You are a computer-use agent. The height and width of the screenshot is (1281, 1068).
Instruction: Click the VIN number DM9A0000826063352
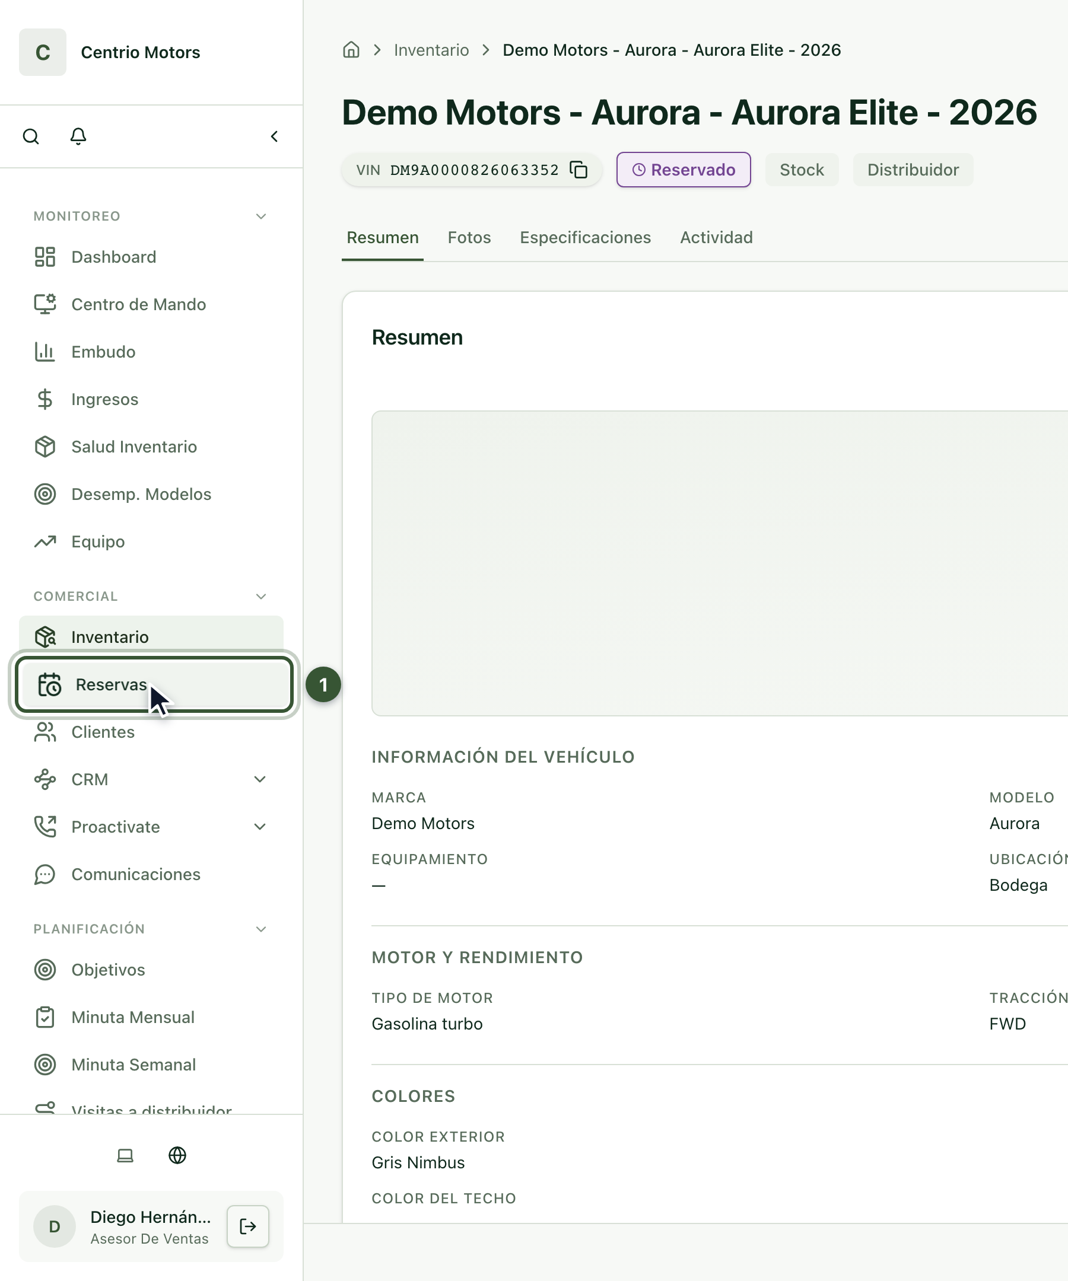[474, 170]
